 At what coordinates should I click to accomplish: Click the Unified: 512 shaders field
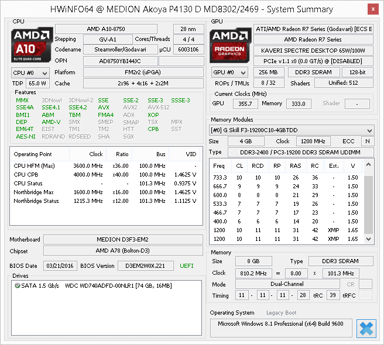pos(344,83)
